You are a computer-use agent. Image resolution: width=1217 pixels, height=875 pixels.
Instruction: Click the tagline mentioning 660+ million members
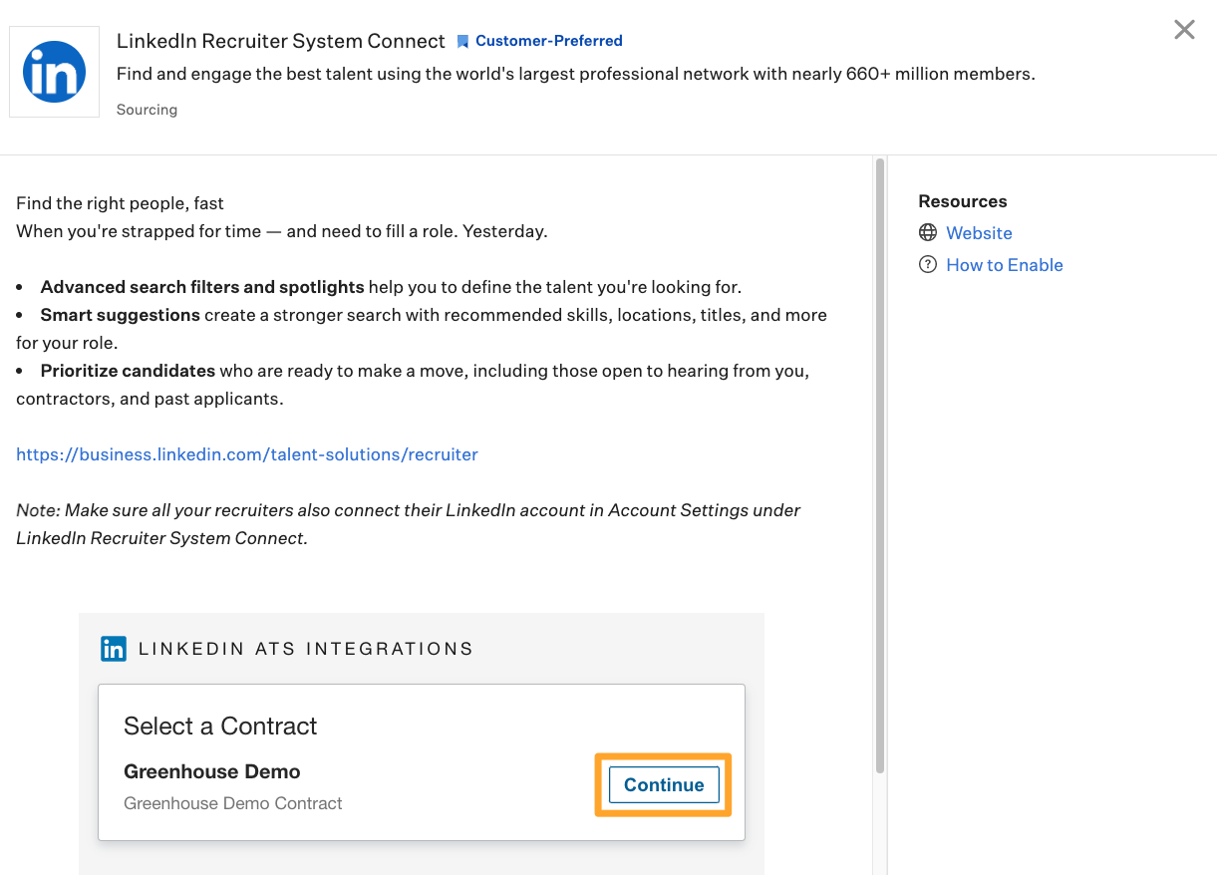tap(576, 74)
